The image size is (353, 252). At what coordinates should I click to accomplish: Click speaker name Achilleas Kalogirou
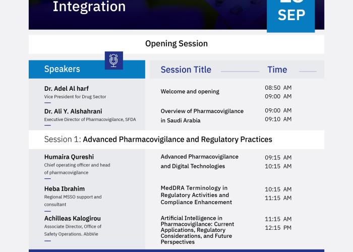point(73,218)
